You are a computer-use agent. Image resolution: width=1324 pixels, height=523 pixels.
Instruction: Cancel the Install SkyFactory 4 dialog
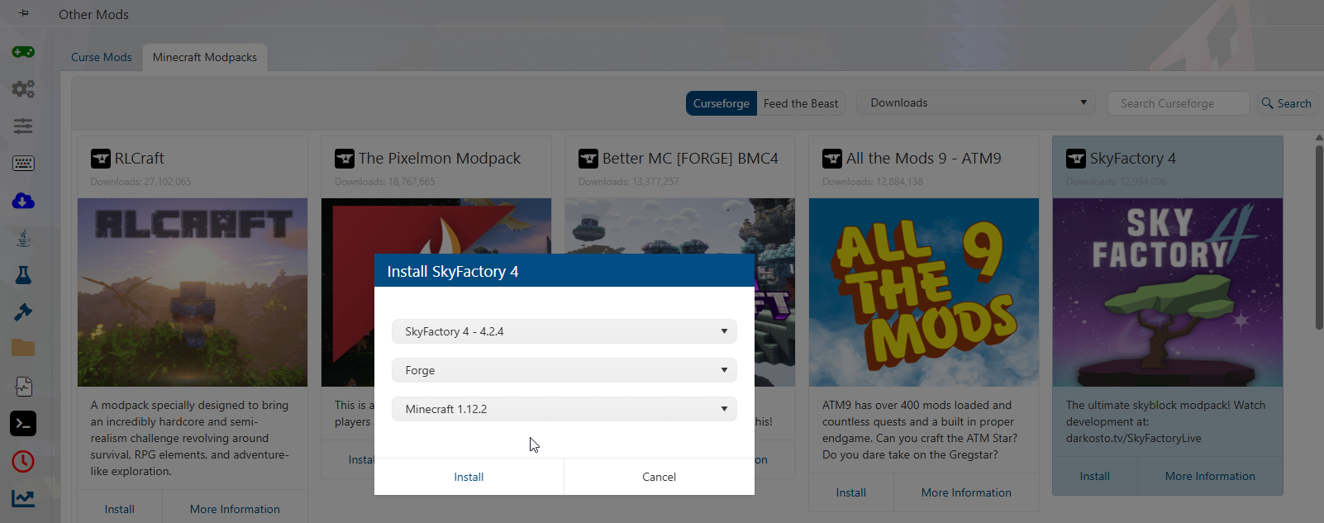pyautogui.click(x=659, y=477)
